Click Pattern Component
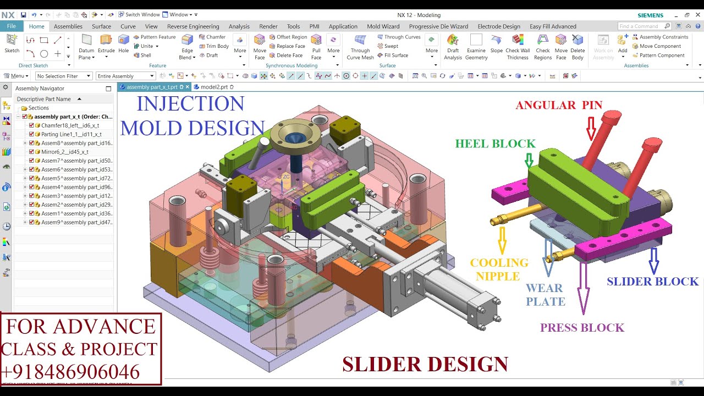 click(658, 56)
